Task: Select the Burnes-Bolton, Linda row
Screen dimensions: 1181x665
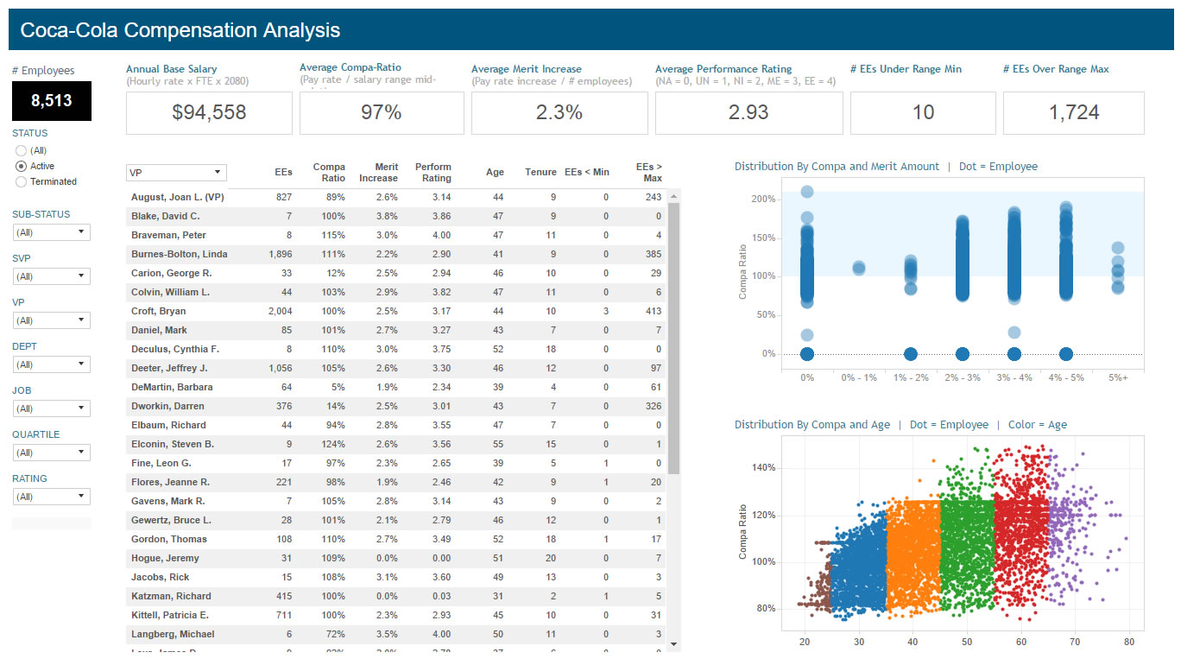Action: point(397,254)
